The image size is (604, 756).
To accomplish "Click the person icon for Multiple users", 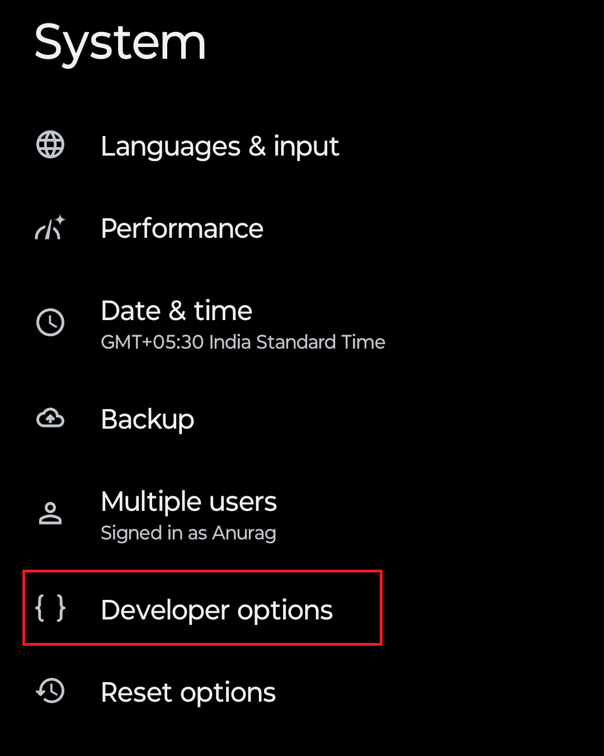I will [50, 513].
